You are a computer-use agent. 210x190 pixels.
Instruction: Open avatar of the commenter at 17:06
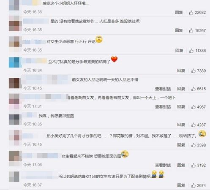(x=15, y=156)
